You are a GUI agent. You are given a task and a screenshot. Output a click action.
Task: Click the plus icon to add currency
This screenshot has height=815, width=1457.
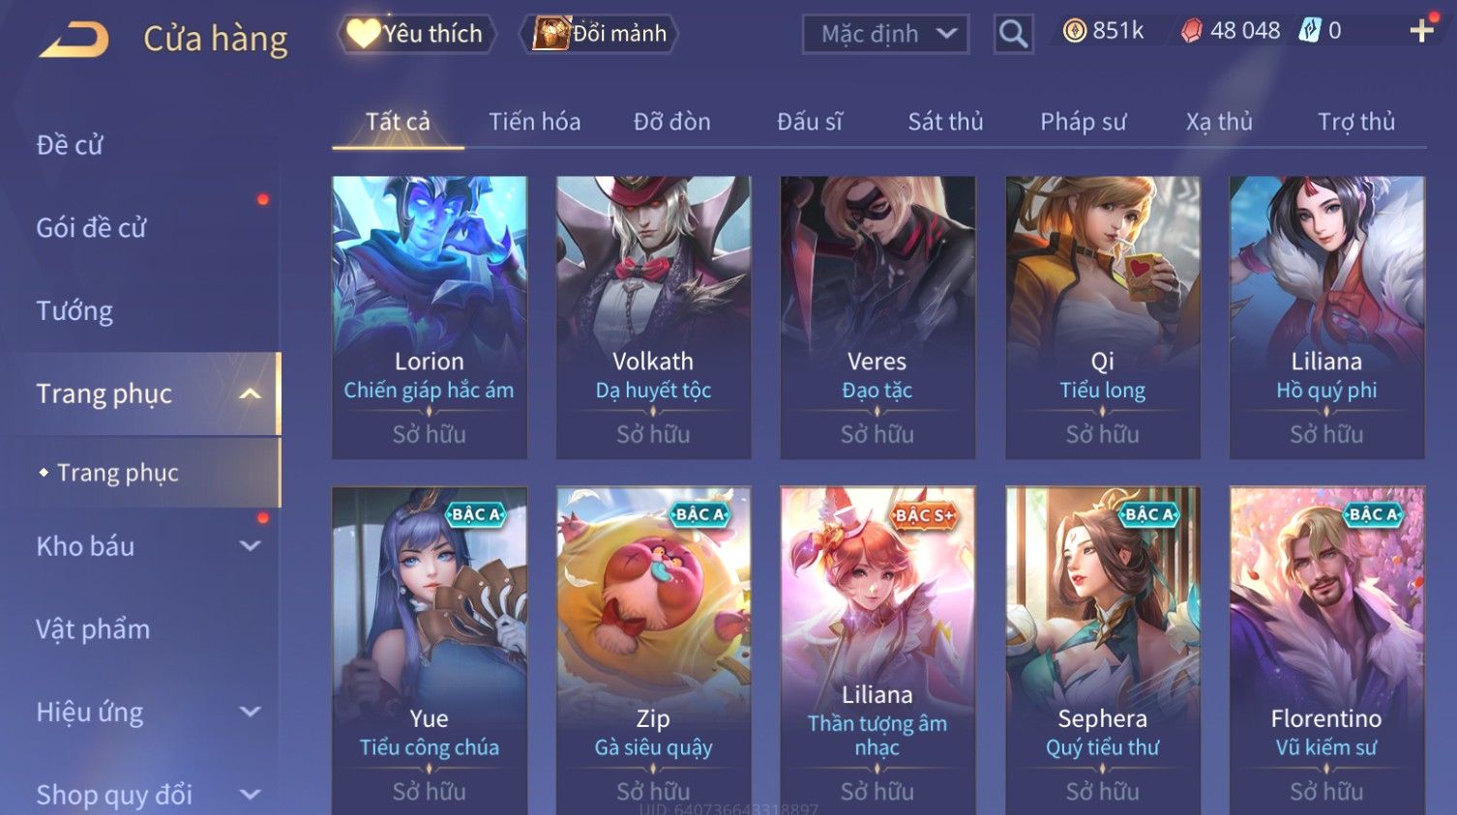(x=1421, y=31)
